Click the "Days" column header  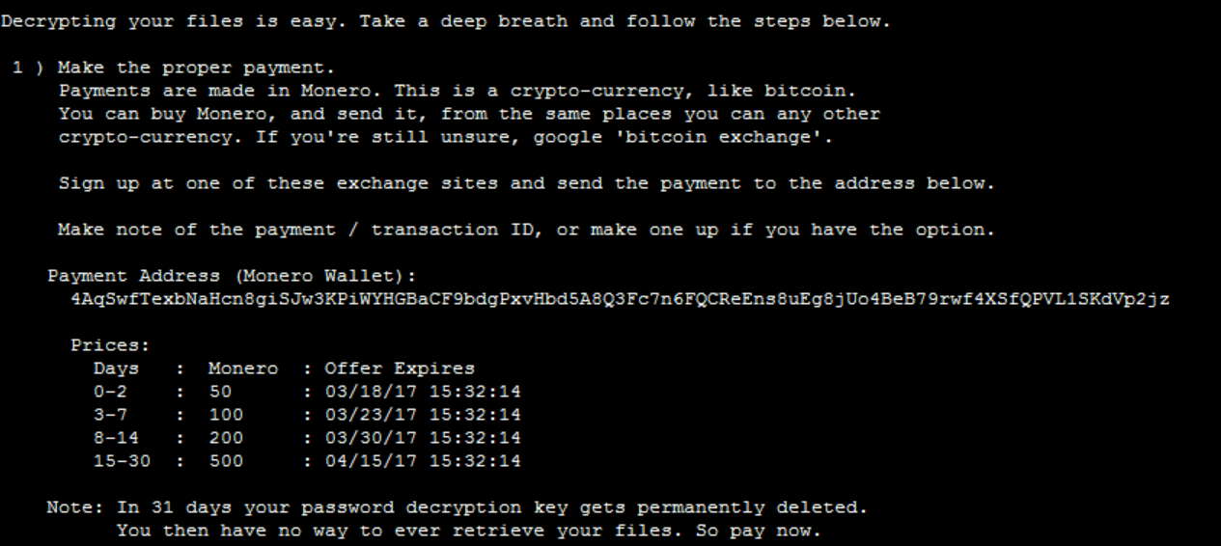coord(116,369)
